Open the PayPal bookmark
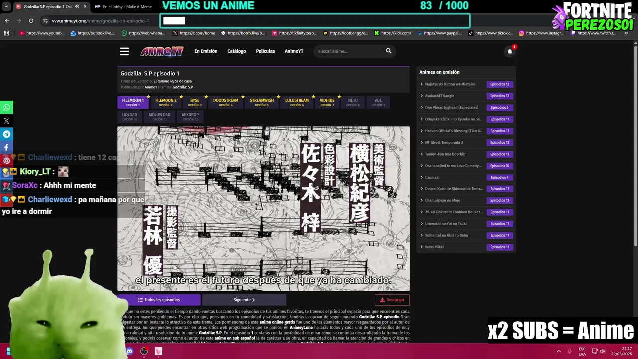Viewport: 638px width, 359px height. pos(440,33)
